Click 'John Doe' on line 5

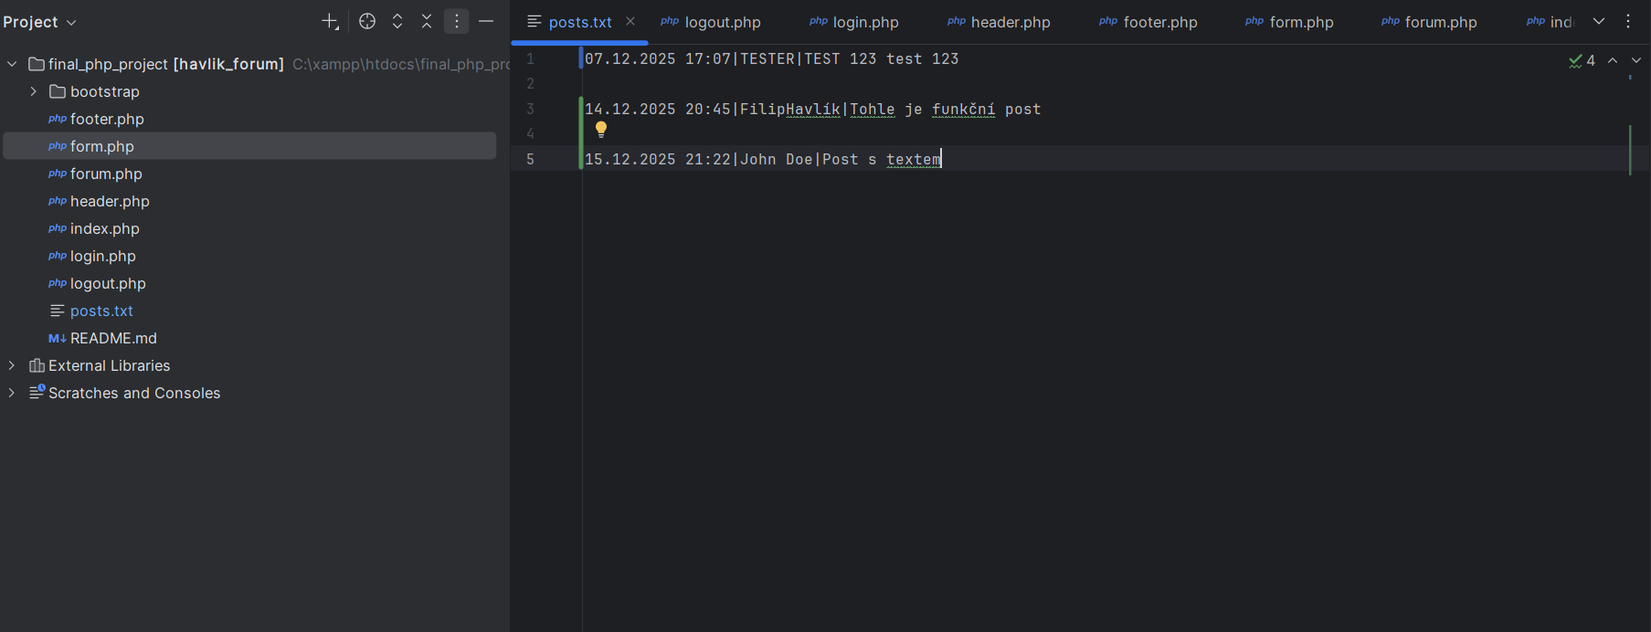pos(777,159)
